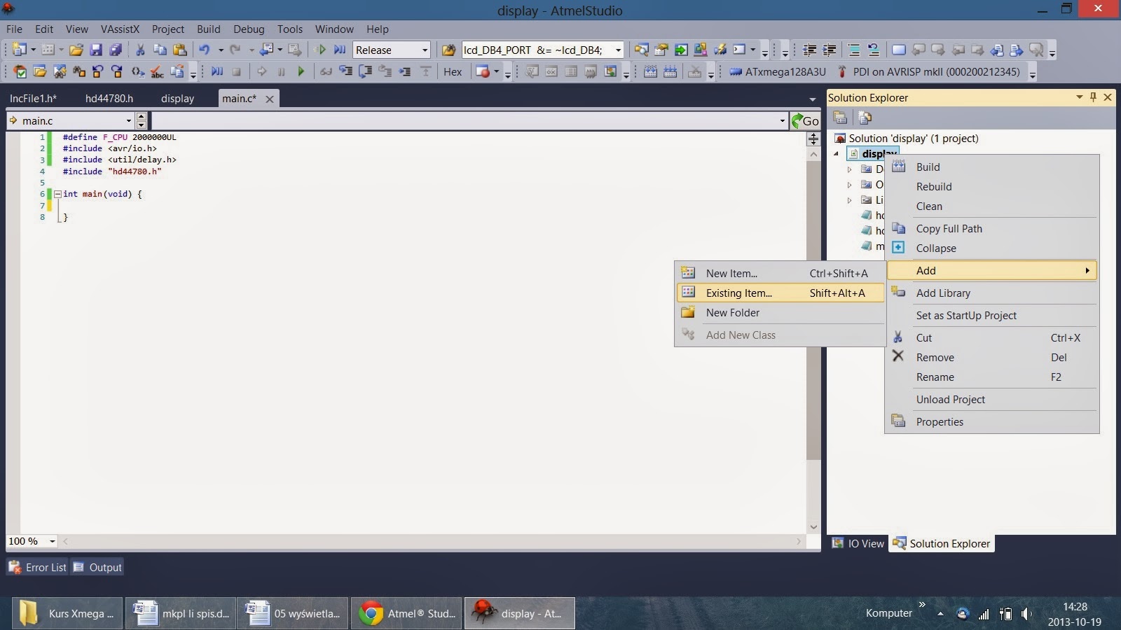Open the Tools menu
The width and height of the screenshot is (1121, 630).
pos(290,29)
